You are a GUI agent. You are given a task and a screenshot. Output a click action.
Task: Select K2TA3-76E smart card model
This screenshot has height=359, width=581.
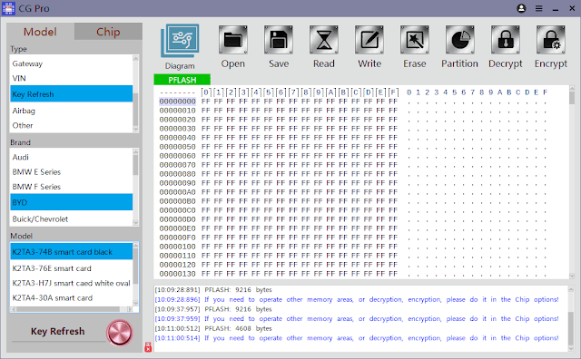71,268
